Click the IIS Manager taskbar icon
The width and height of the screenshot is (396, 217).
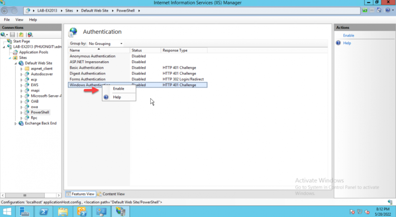(x=121, y=211)
